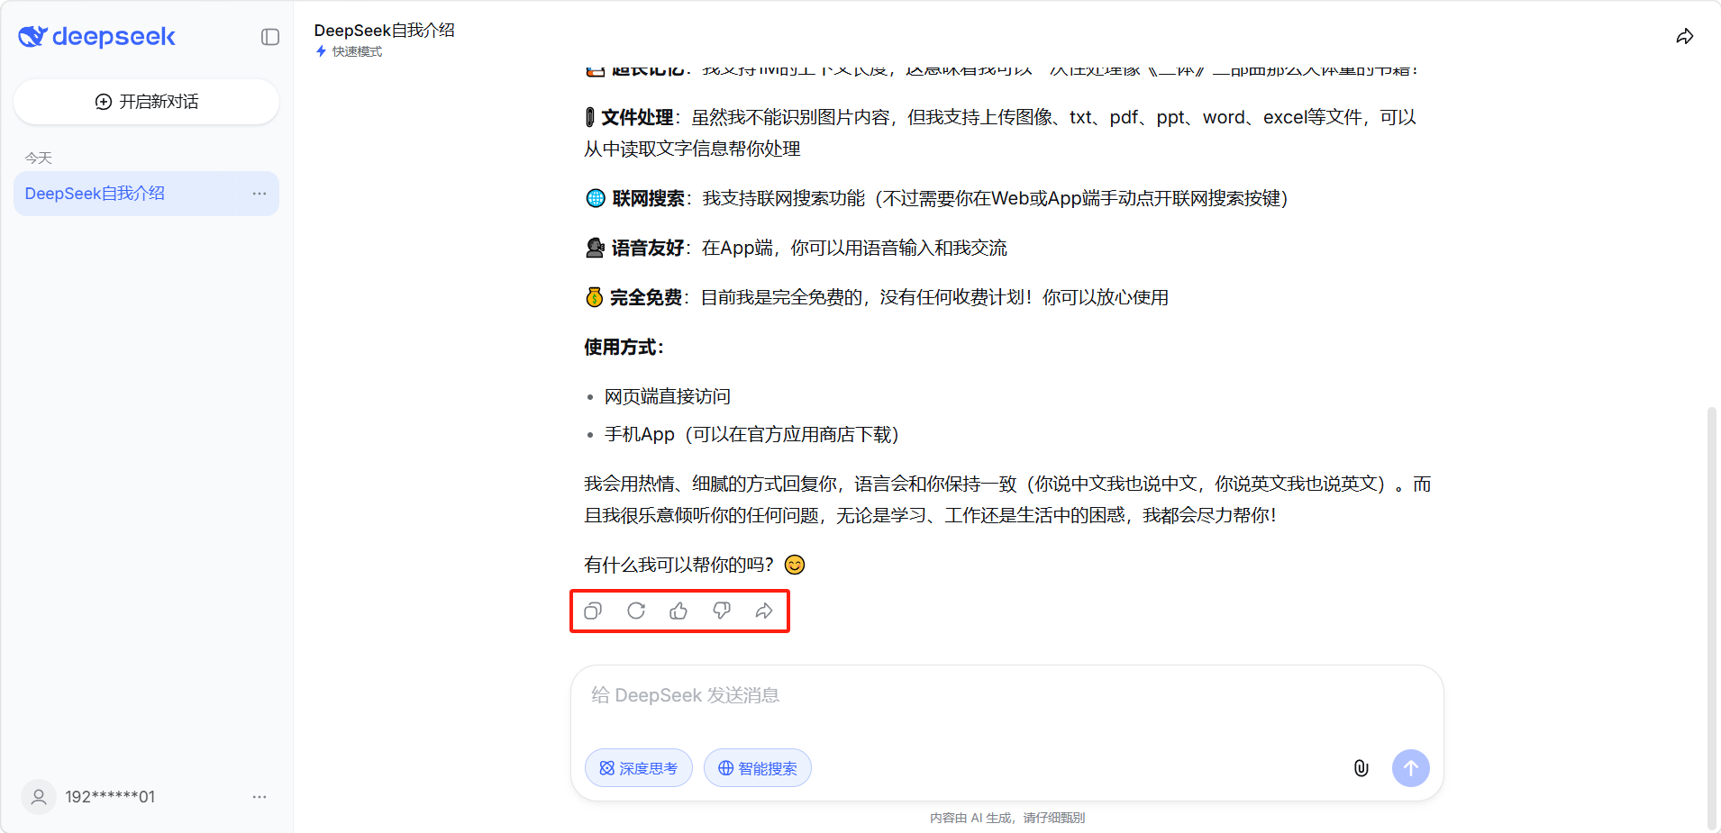Screen dimensions: 1721x833
Task: Open account menu dots beside 192******01
Action: click(x=260, y=797)
